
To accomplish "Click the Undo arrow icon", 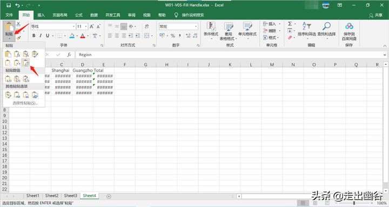I will pyautogui.click(x=17, y=5).
